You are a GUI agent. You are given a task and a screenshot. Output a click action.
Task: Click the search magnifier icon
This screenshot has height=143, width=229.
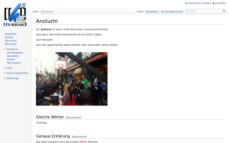224,11
